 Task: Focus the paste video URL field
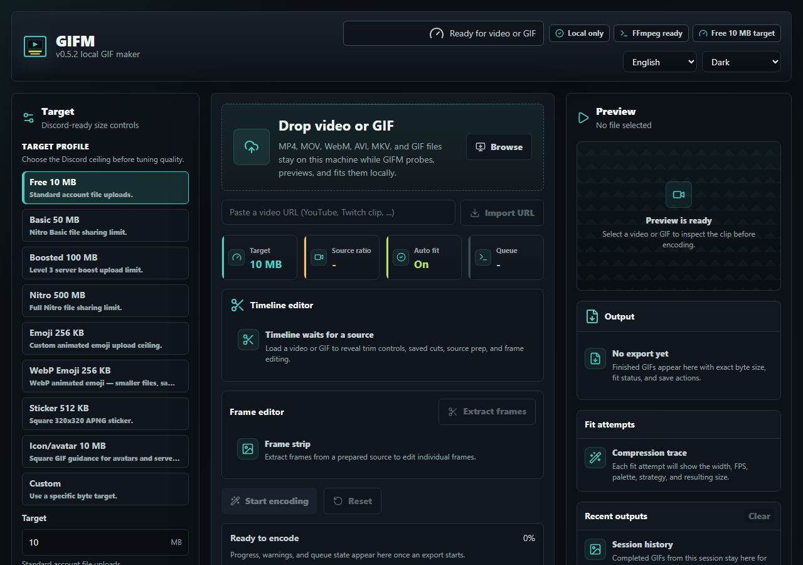pyautogui.click(x=338, y=212)
